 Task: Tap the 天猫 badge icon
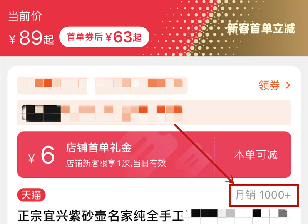point(32,195)
